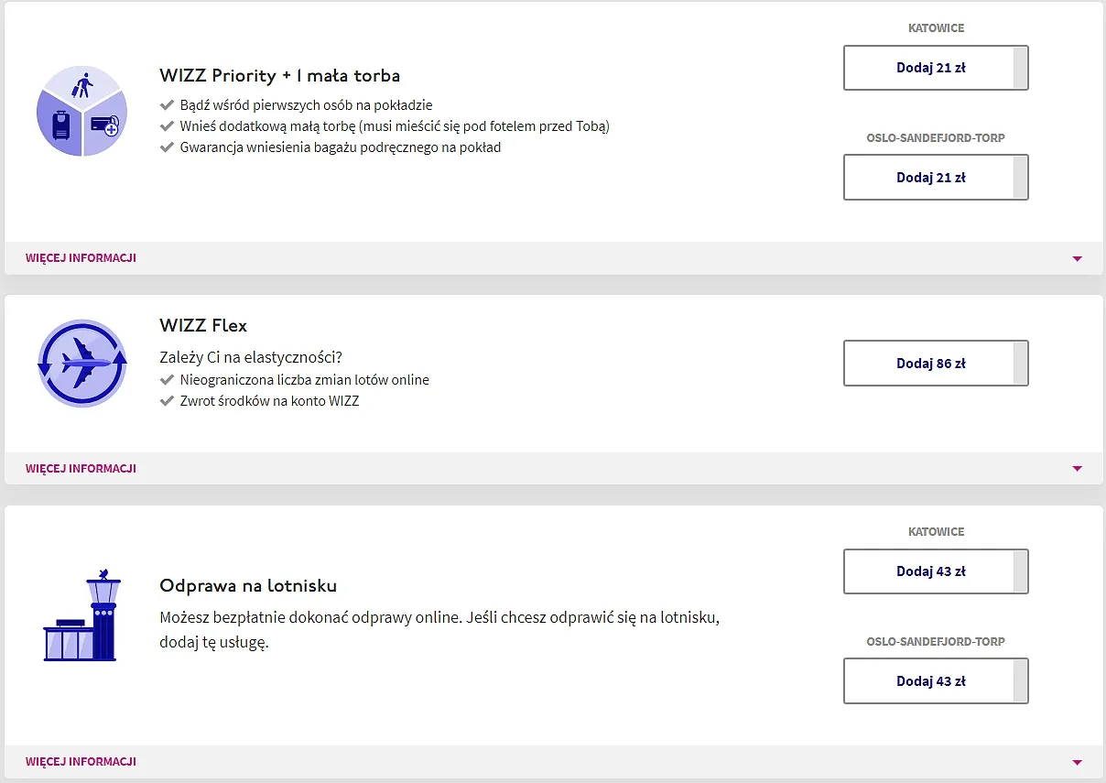This screenshot has width=1106, height=783.
Task: Click the 'Odprawa na lotnisku' heading
Action: pyautogui.click(x=248, y=585)
